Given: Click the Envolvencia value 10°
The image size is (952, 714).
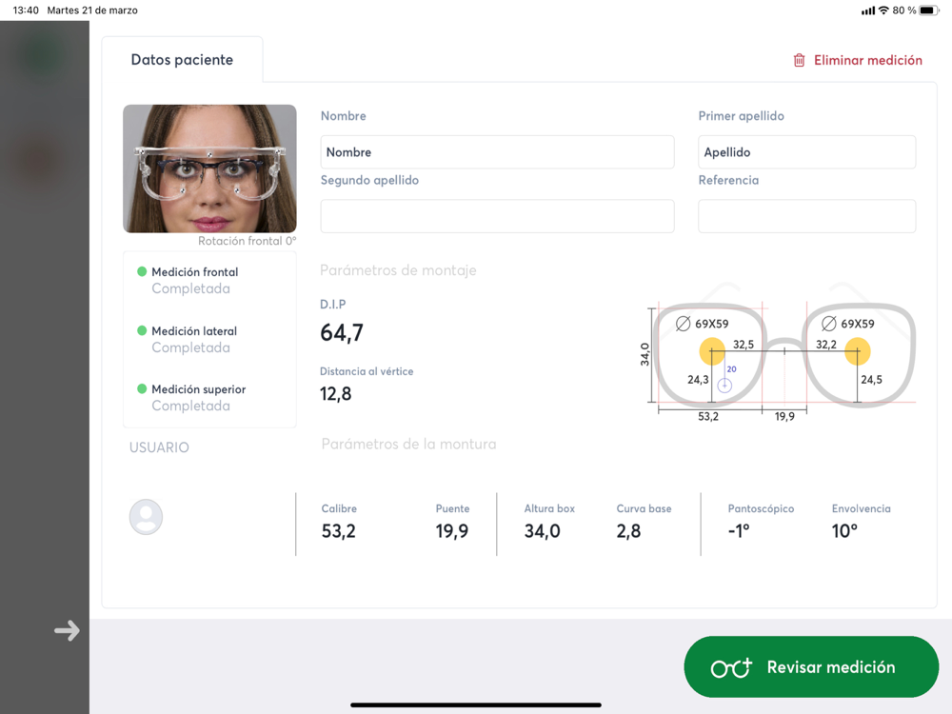Looking at the screenshot, I should click(x=844, y=531).
